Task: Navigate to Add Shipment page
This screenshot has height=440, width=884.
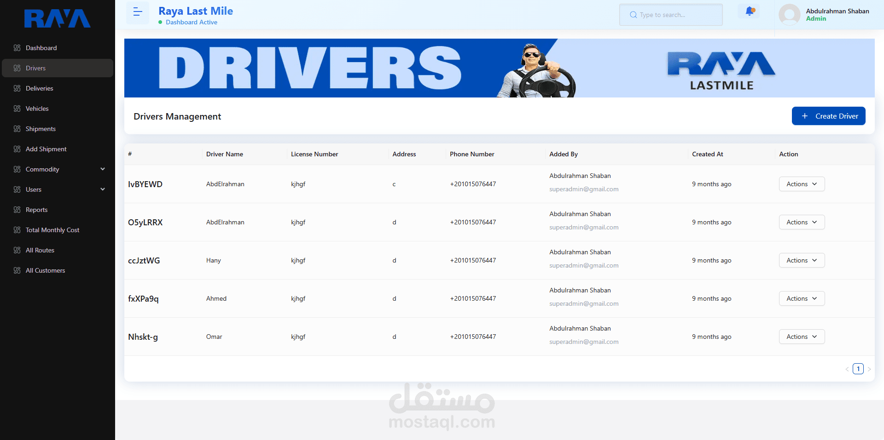Action: tap(58, 149)
